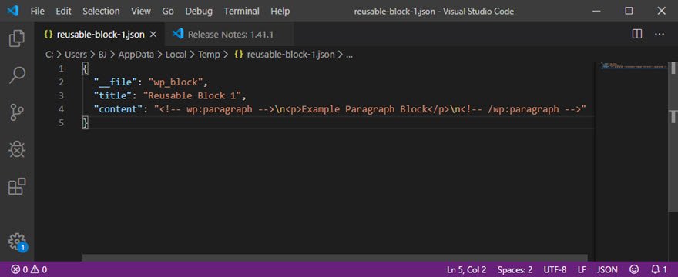Open the More Actions ellipsis menu
678x277 pixels.
point(660,34)
